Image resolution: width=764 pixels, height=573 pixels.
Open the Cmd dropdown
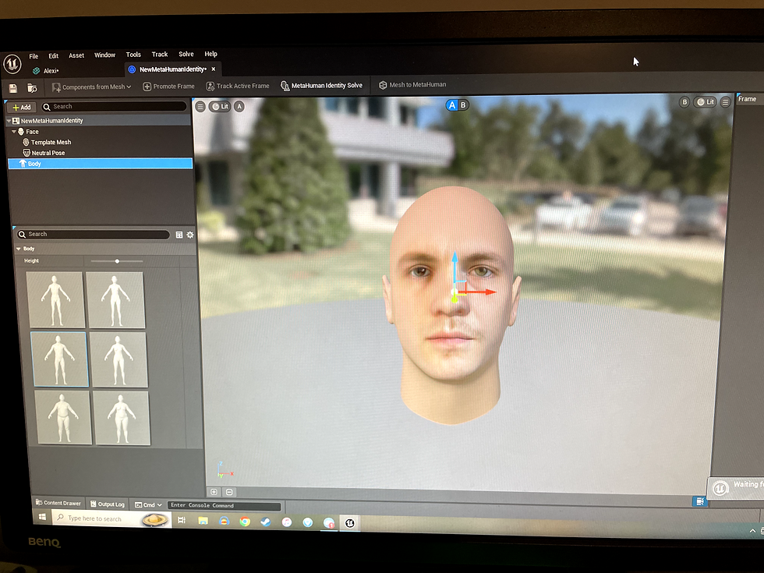pos(148,505)
